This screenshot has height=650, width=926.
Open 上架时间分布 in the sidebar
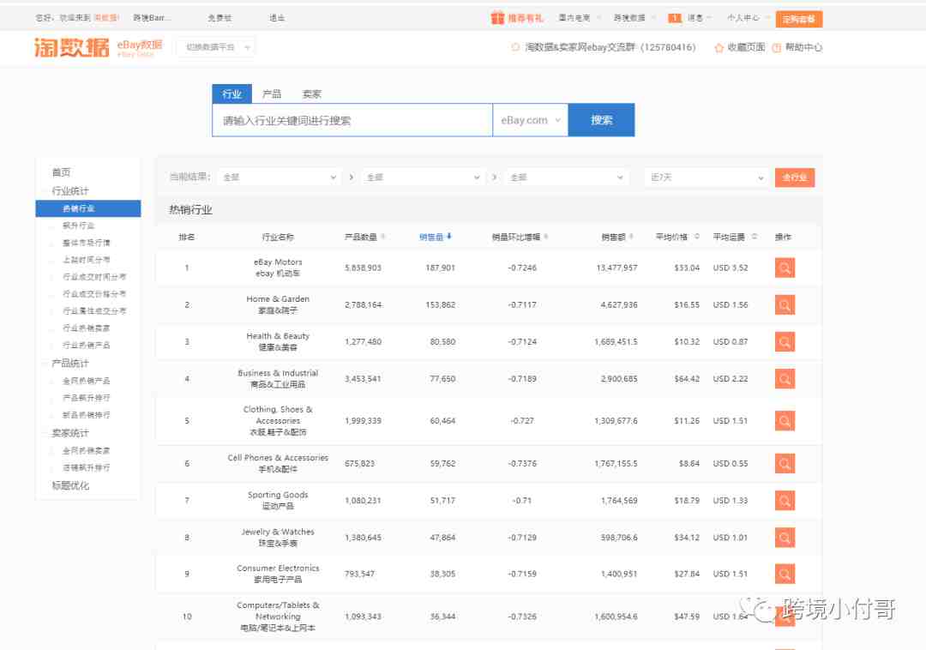(x=87, y=260)
